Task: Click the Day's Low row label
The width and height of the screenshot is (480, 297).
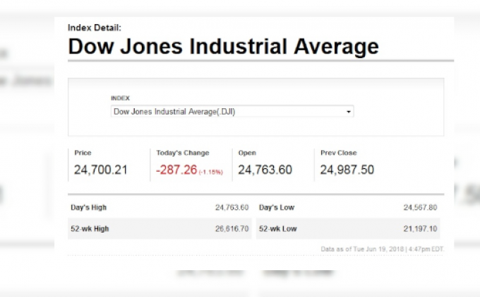Action: pyautogui.click(x=276, y=207)
